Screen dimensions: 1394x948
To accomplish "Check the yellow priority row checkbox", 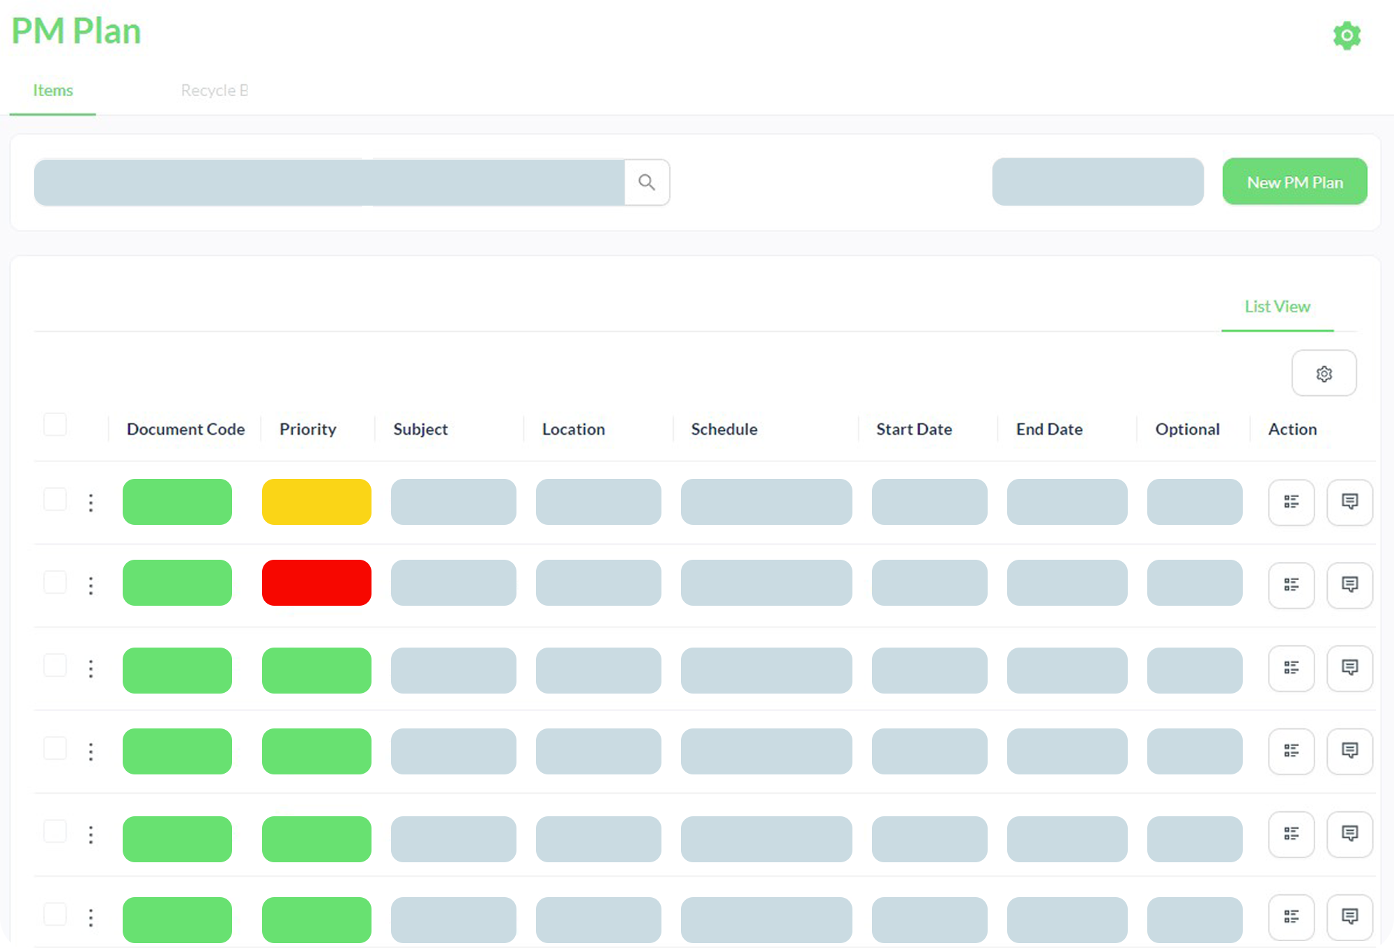I will pos(55,499).
